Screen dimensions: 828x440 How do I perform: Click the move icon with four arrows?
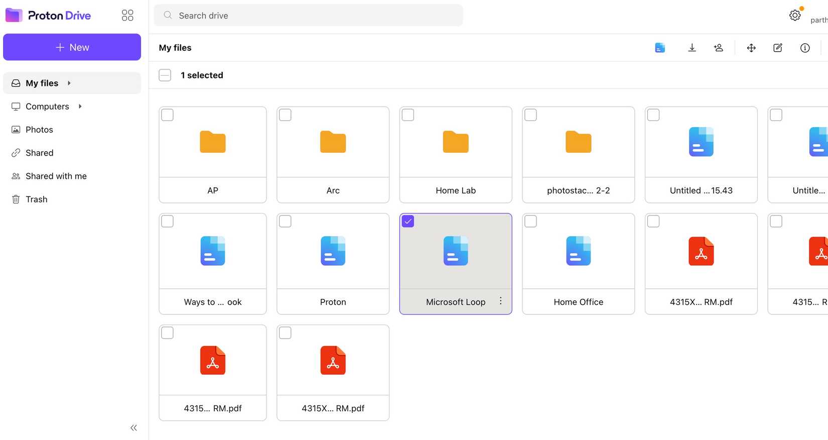[x=751, y=48]
